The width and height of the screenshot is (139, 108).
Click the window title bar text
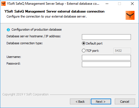(53, 4)
